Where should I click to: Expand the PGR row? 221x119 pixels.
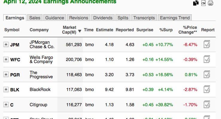(6, 74)
